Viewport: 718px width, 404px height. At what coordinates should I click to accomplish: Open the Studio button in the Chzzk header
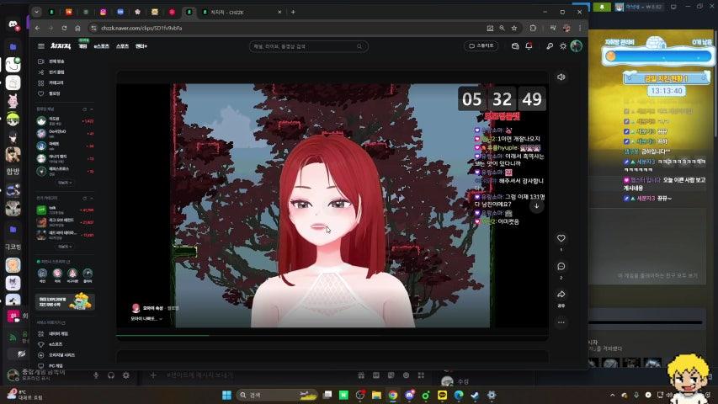pyautogui.click(x=481, y=45)
